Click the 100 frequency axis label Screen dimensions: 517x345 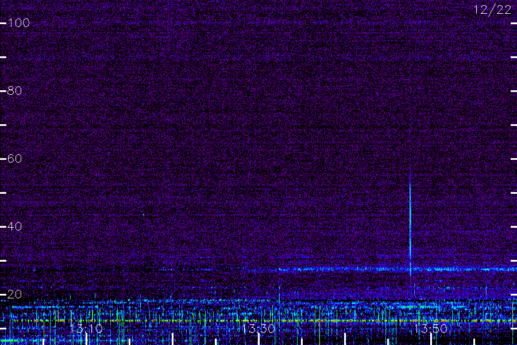tap(19, 23)
